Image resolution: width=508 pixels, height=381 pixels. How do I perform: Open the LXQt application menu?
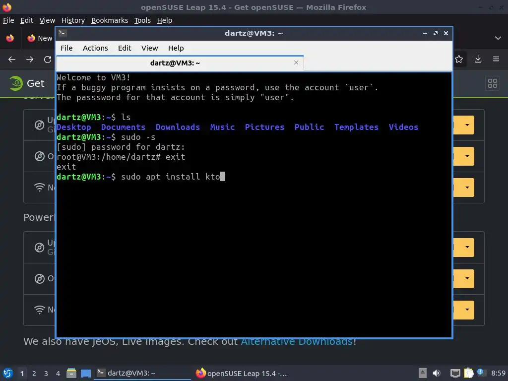coord(8,373)
